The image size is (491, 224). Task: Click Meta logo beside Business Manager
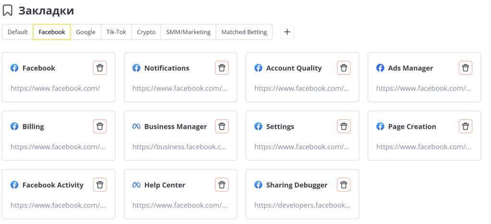[136, 127]
